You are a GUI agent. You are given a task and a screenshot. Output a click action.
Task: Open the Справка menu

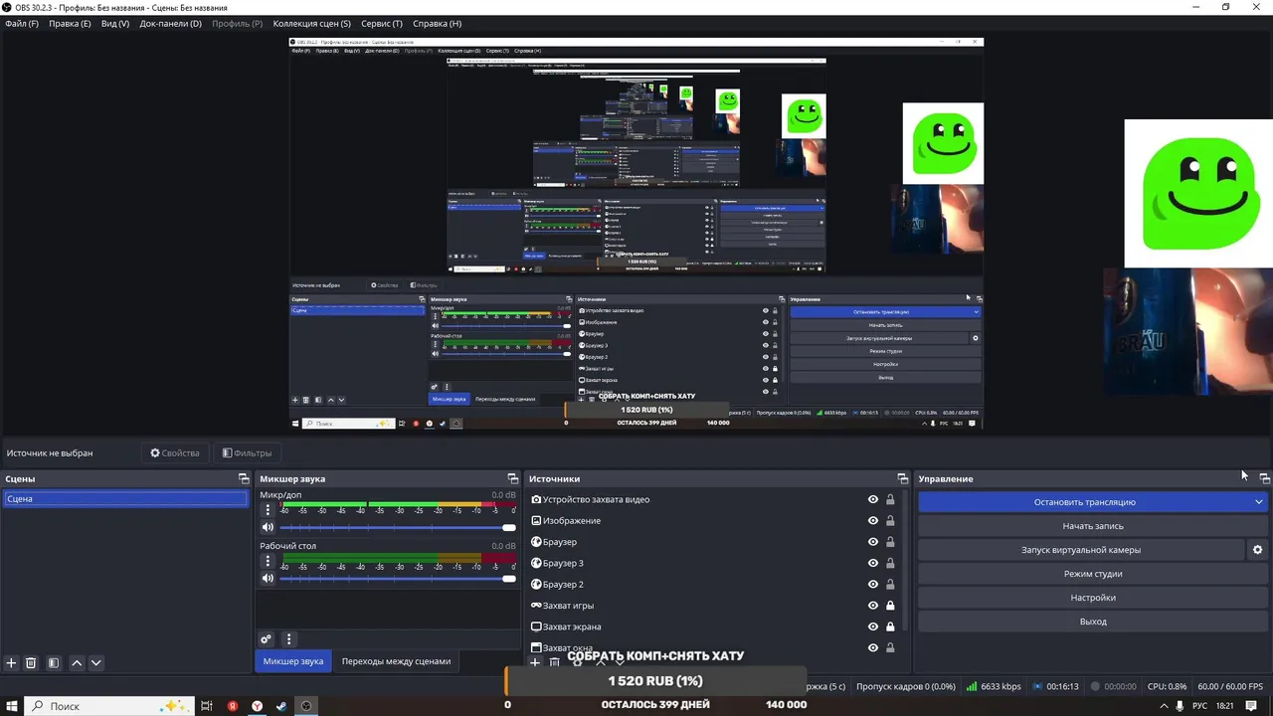click(x=437, y=24)
